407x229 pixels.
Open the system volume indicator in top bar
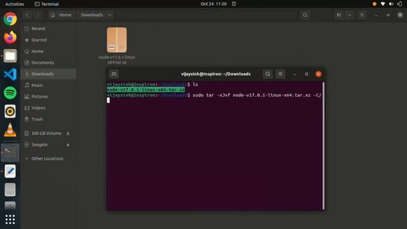click(x=391, y=4)
